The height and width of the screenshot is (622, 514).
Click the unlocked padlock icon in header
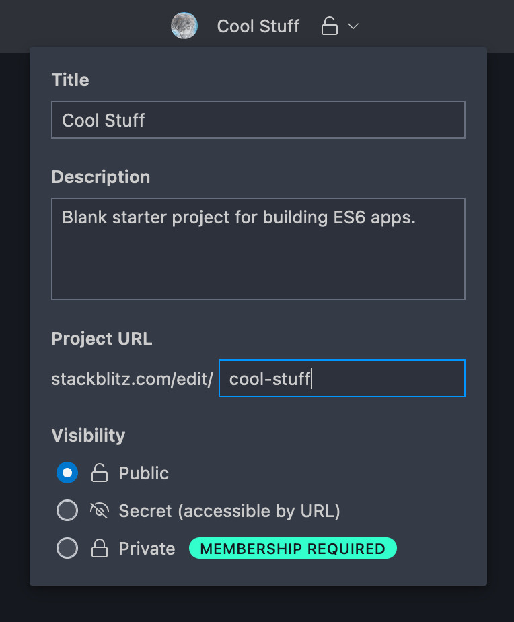tap(329, 26)
